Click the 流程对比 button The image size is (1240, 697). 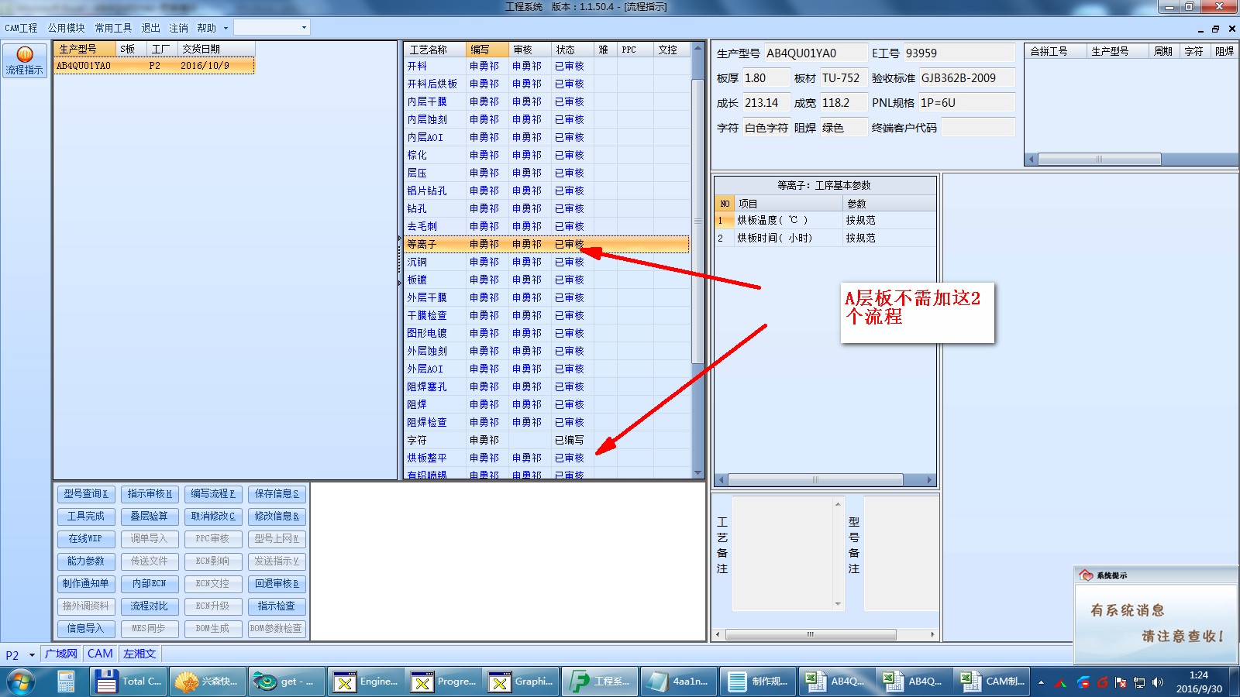[x=150, y=606]
